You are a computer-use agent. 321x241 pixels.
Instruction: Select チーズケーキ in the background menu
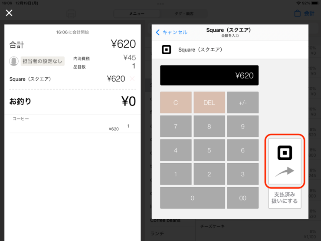click(x=212, y=226)
